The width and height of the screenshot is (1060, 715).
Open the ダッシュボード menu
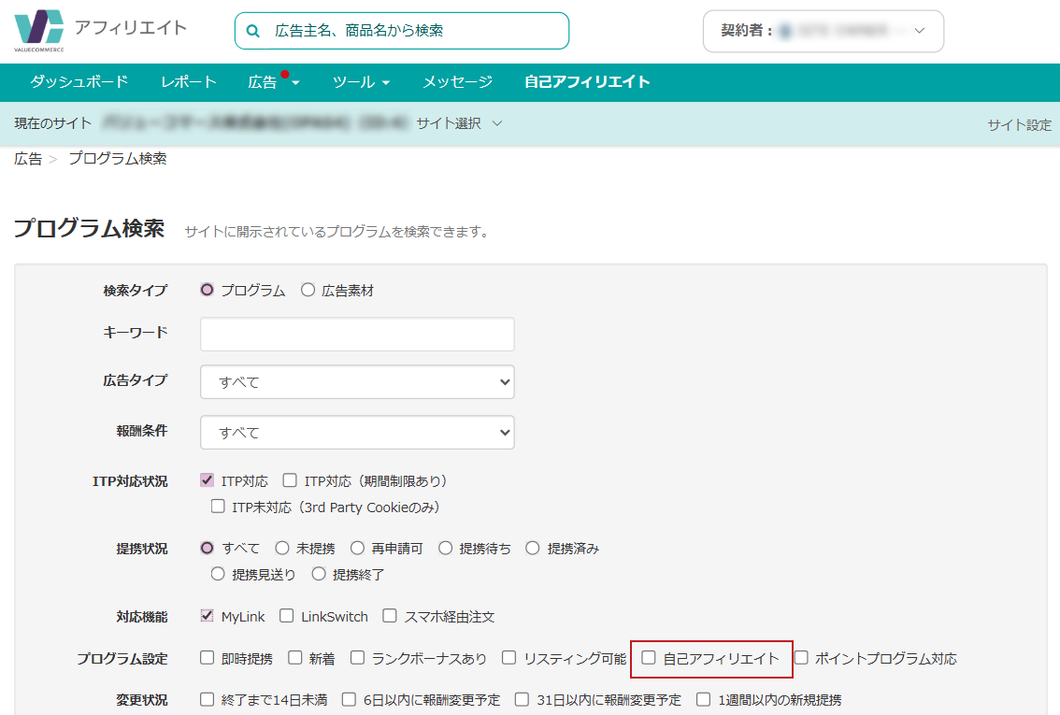tap(79, 82)
